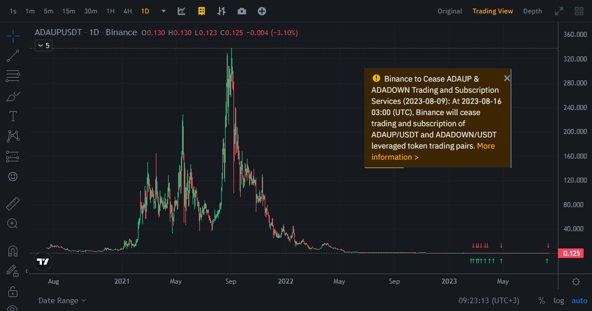Toggle magnet mode

click(13, 251)
